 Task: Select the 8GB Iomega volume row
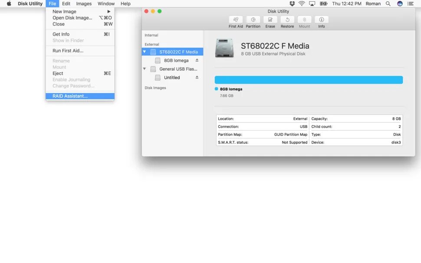[x=172, y=60]
